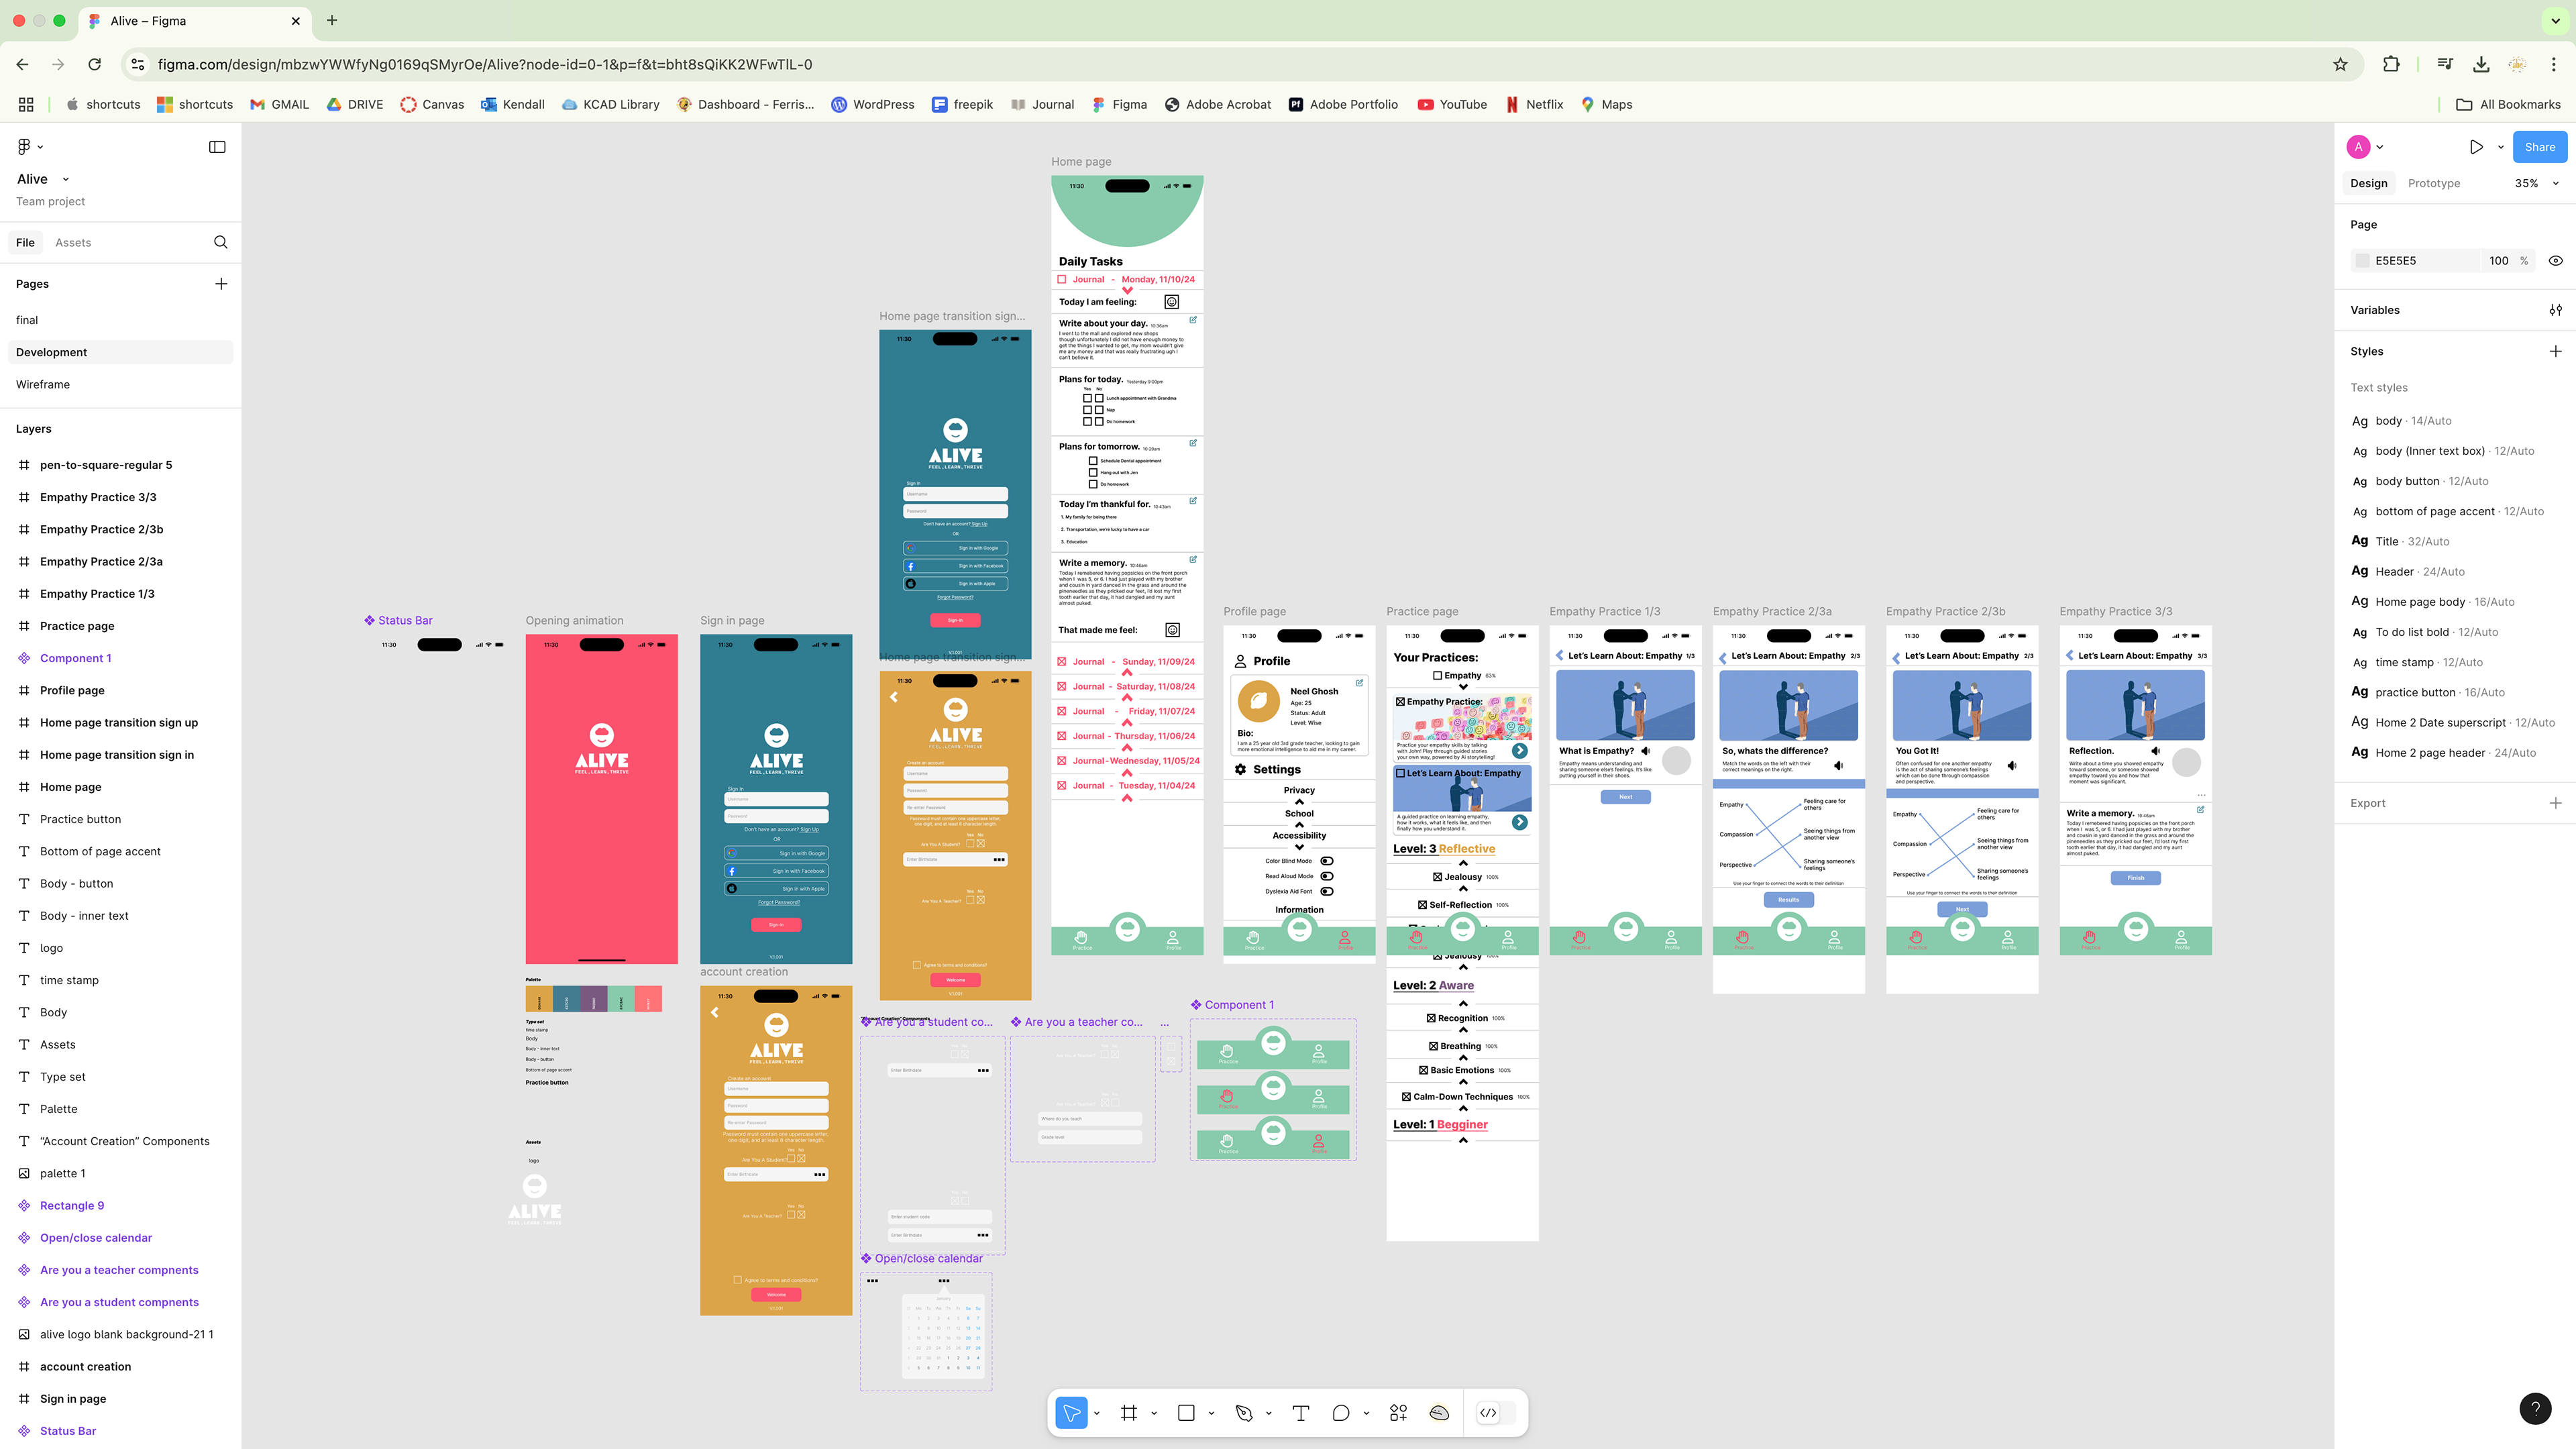2576x1449 pixels.
Task: Toggle Color Blind Mode switch
Action: pos(1327,861)
